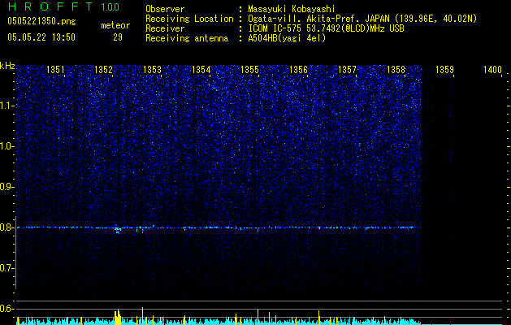
Task: Click the 1353 time marker
Action: pos(152,70)
